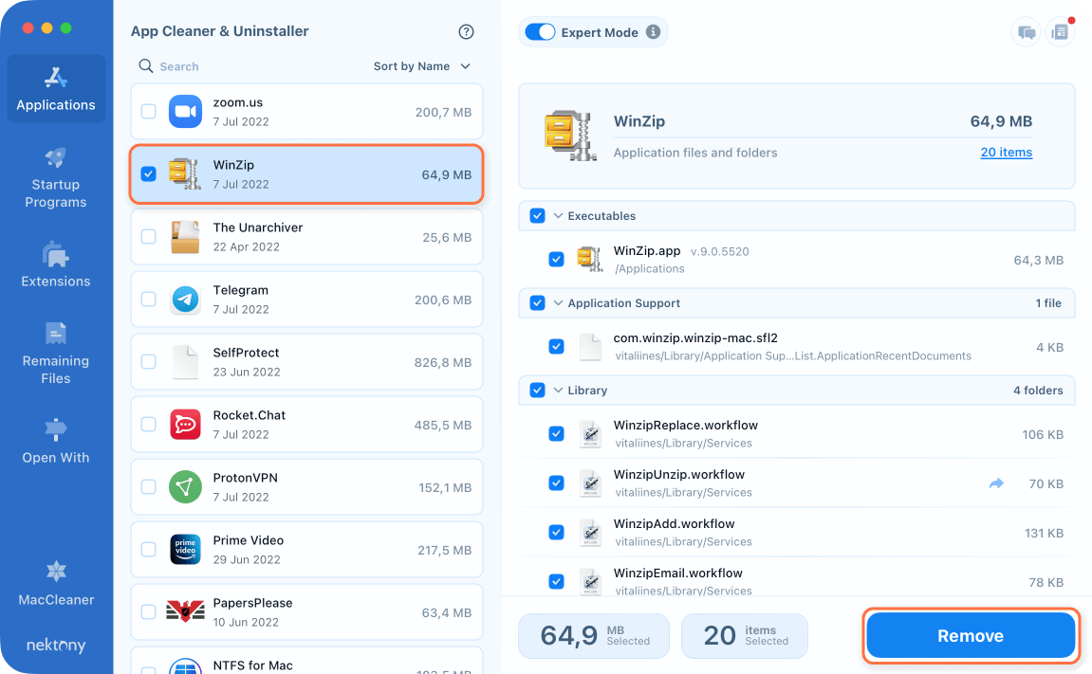Click the share arrow beside WinzipUnzip.workflow

point(996,483)
